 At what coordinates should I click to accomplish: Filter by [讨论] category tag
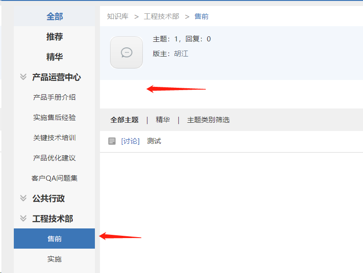[x=130, y=141]
